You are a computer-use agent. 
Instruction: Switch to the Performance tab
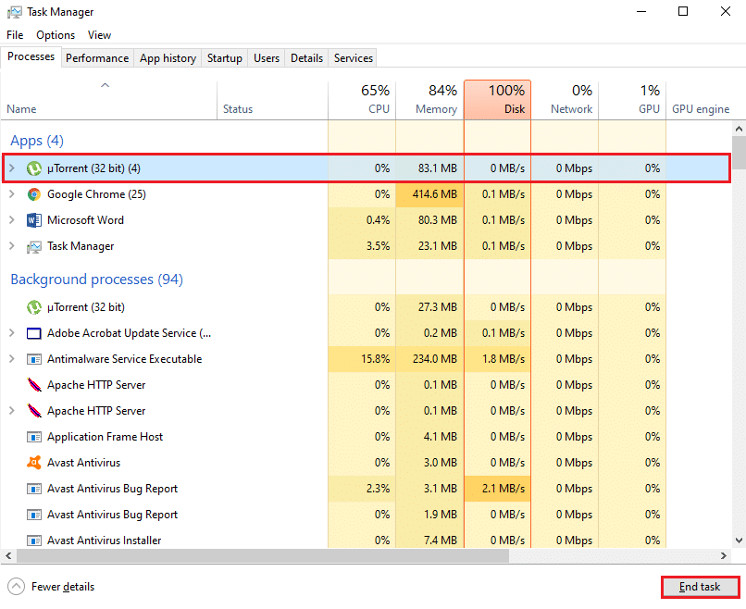97,57
